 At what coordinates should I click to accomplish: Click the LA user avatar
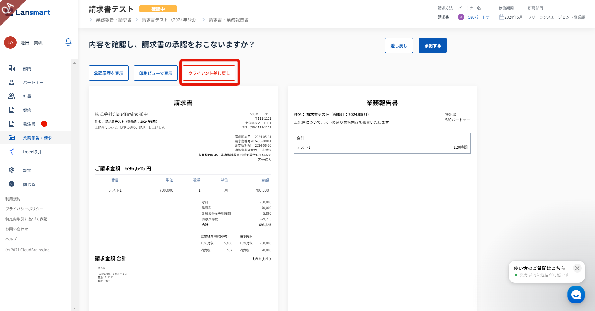click(10, 42)
